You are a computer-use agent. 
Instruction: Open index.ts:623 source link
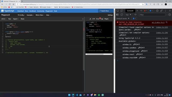click(162, 38)
